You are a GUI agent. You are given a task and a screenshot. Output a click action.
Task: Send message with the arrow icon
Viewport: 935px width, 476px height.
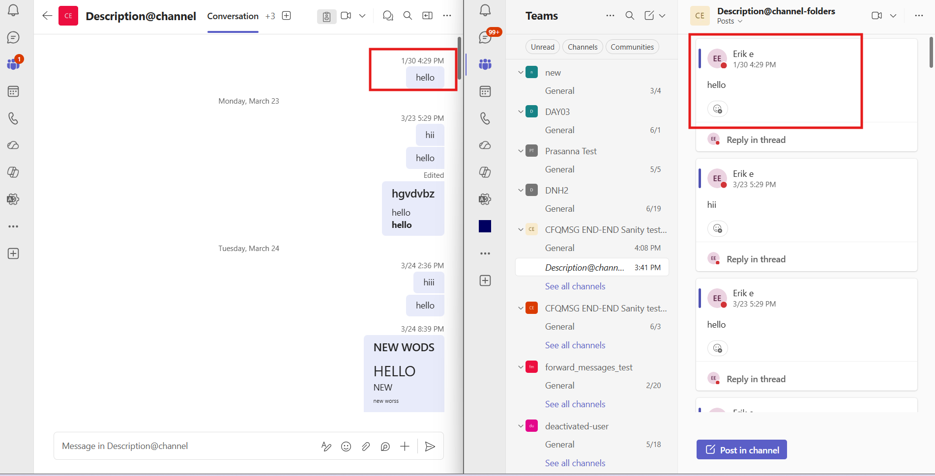[430, 446]
